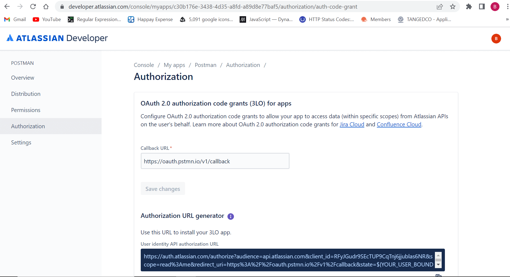Click the Atlassian Developer logo

pos(57,38)
